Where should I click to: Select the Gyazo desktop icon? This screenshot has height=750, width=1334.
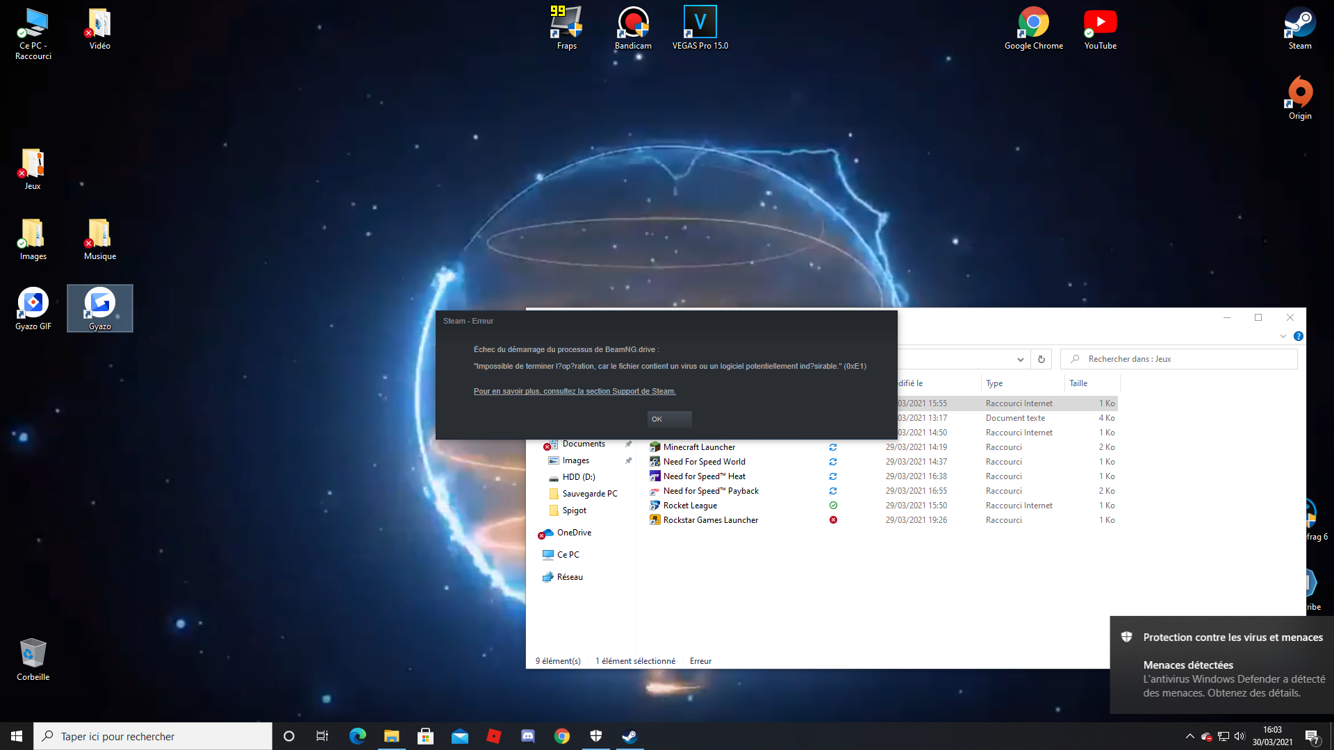tap(100, 309)
